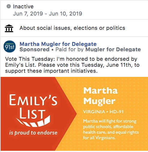Click the gray Inactive status dot icon
148x152 pixels.
point(9,6)
